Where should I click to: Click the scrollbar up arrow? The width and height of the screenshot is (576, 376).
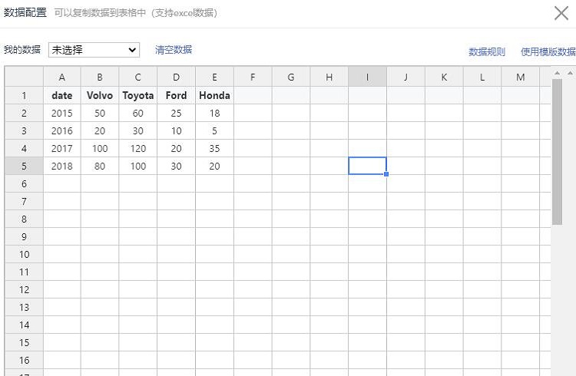(569, 73)
